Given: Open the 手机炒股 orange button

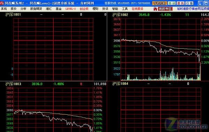Looking at the screenshot, I should tap(160, 3).
